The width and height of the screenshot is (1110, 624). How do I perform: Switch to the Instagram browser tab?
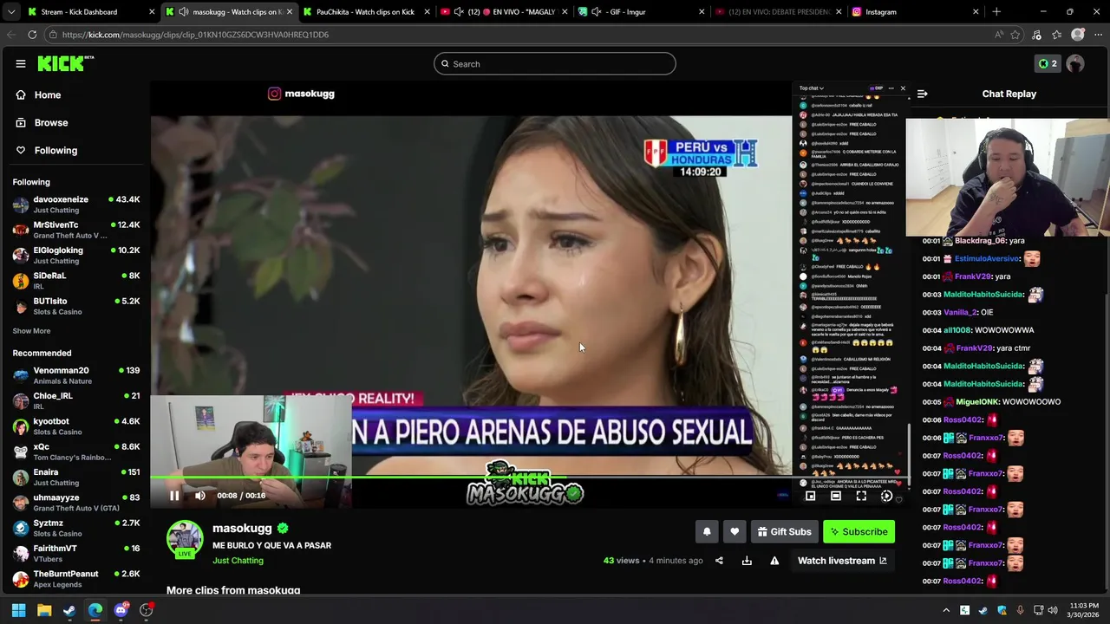tap(916, 12)
